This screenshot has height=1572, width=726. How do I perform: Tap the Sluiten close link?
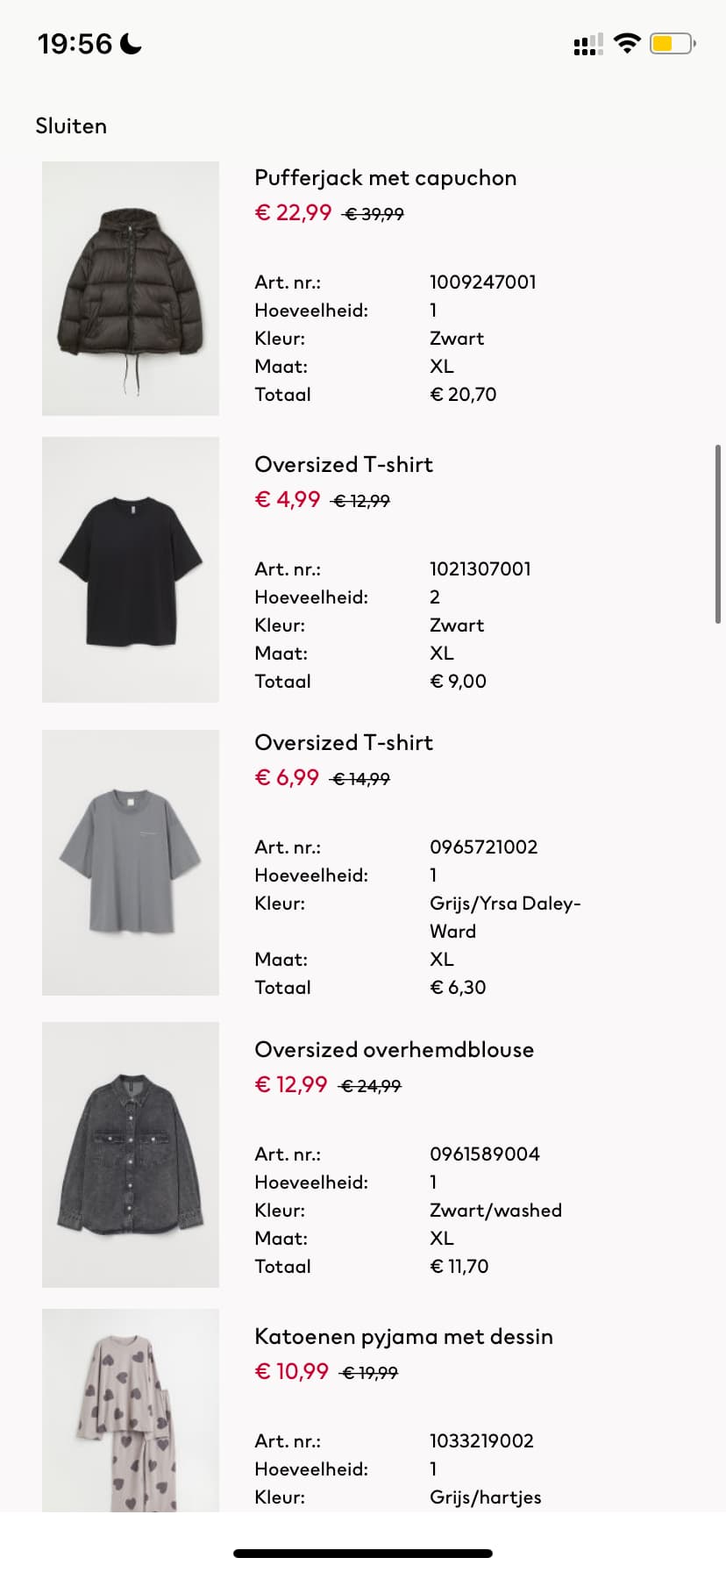click(x=71, y=126)
